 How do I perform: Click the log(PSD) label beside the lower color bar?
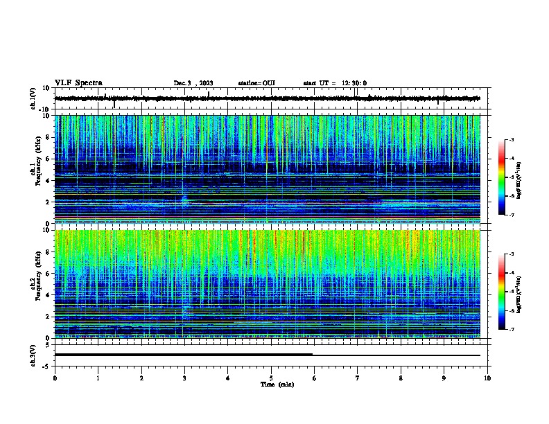click(x=518, y=294)
